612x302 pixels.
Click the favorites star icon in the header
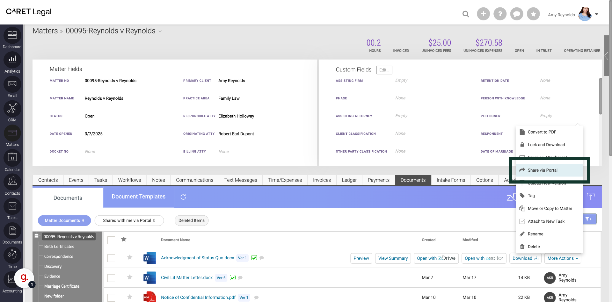coord(533,14)
